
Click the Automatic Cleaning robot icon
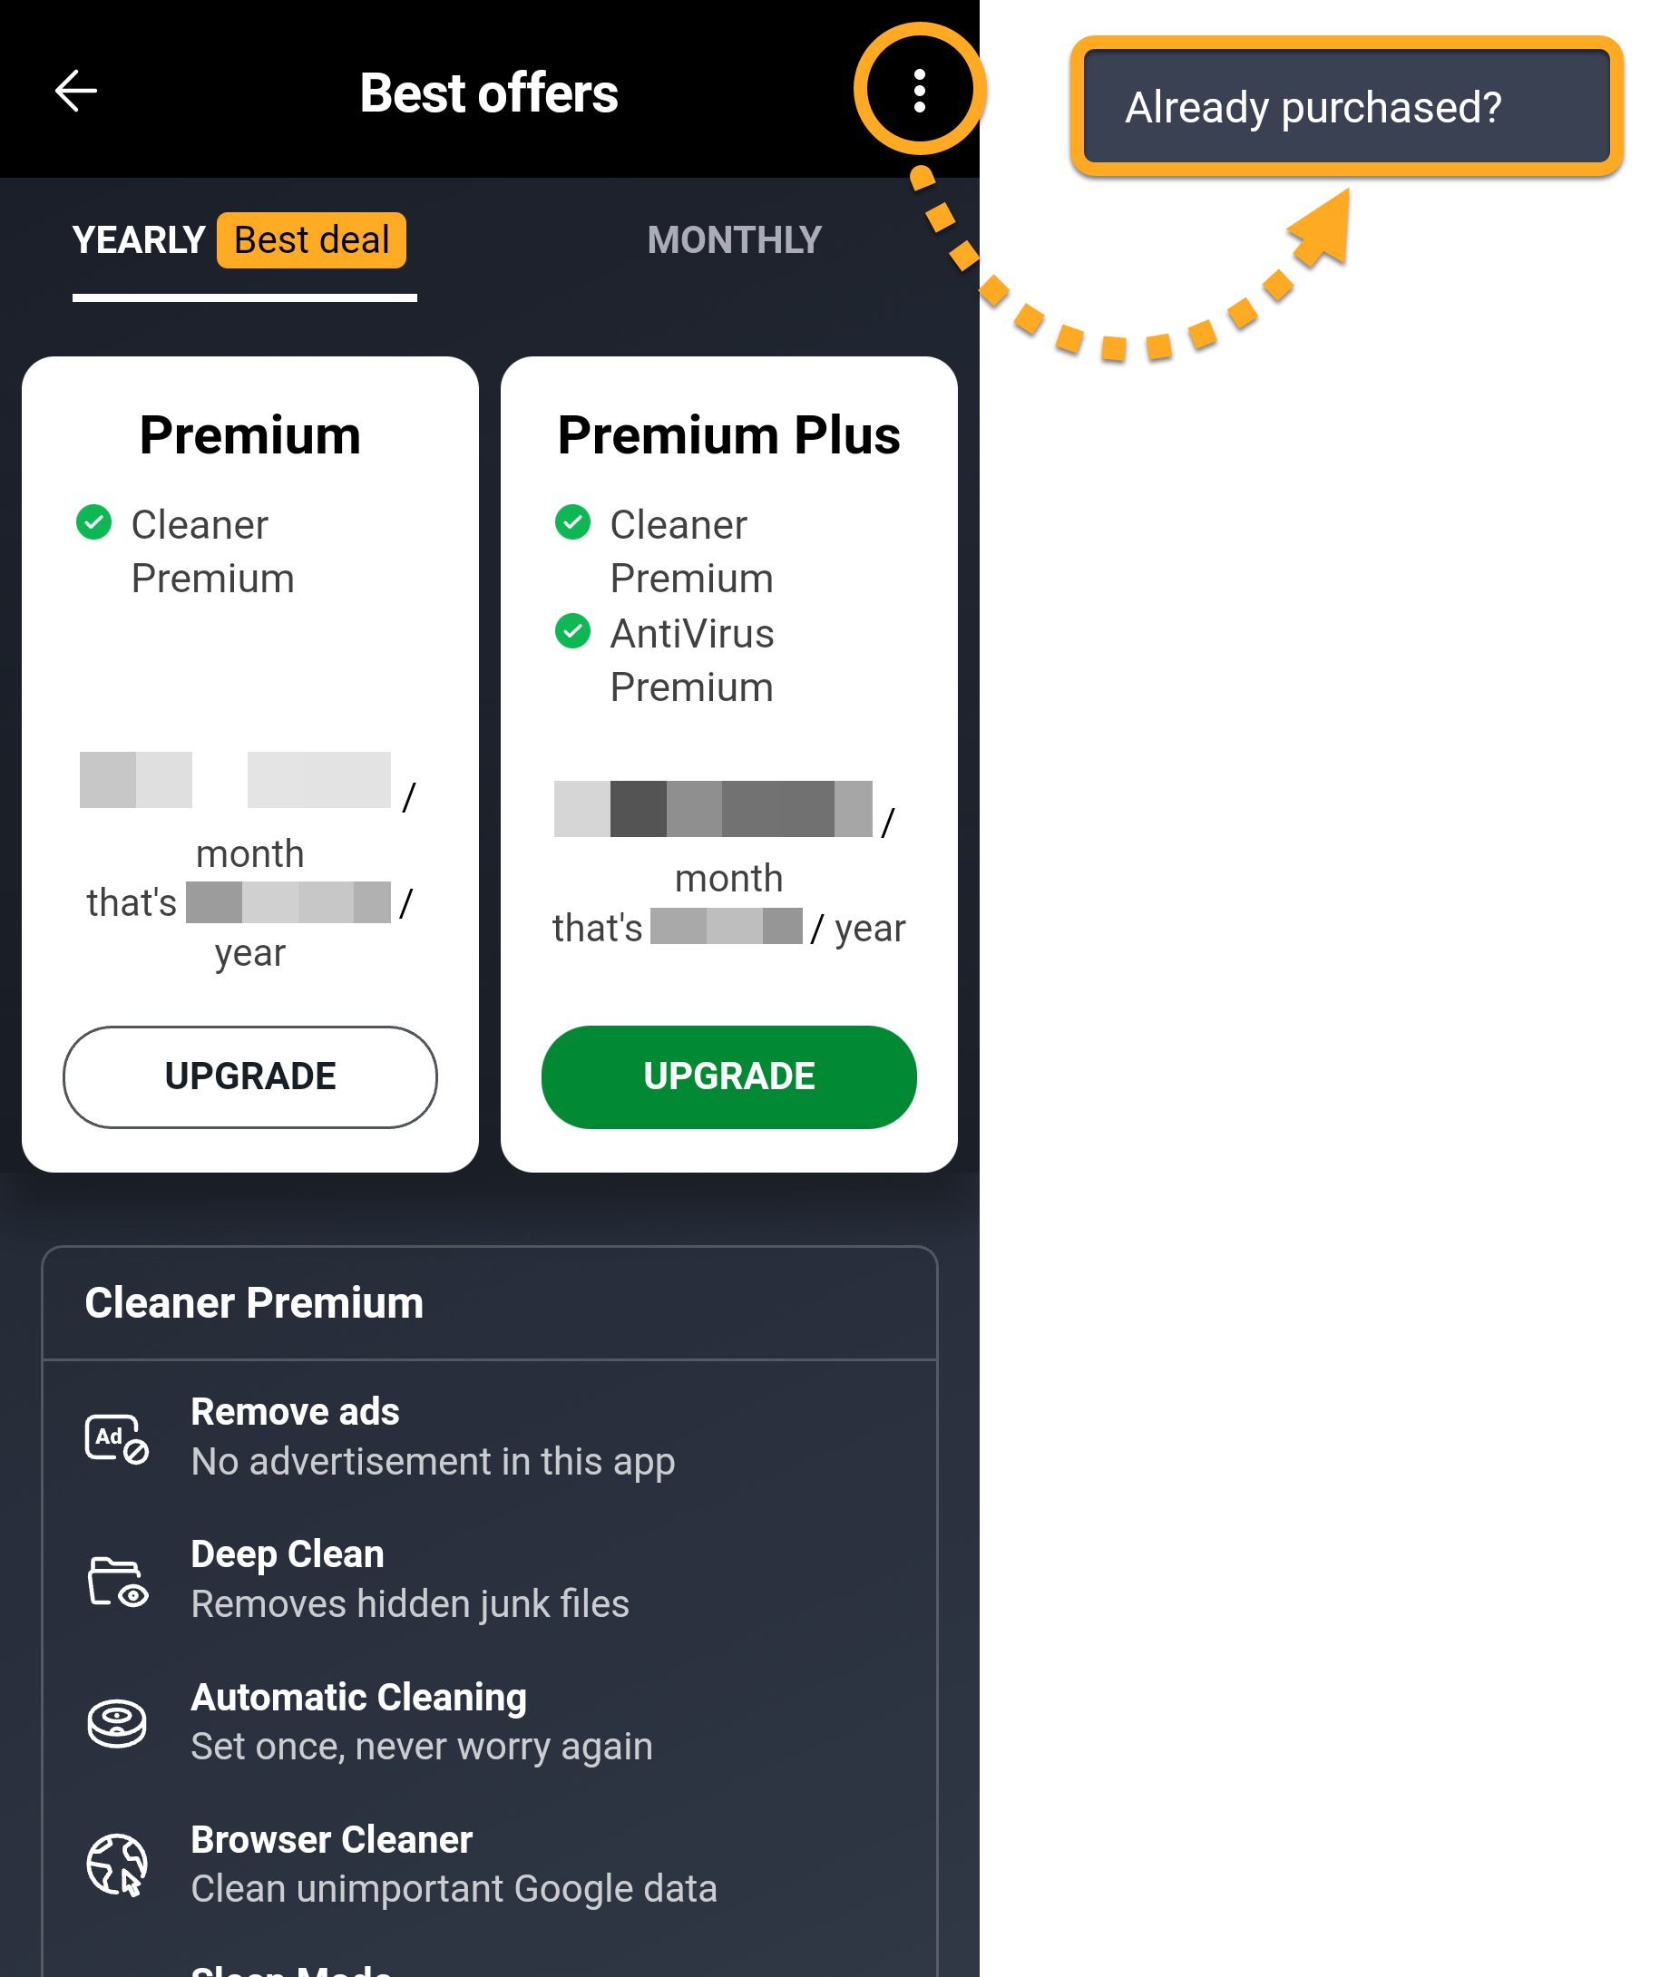[x=117, y=1722]
